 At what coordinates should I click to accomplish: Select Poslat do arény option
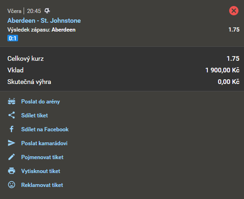coord(40,102)
